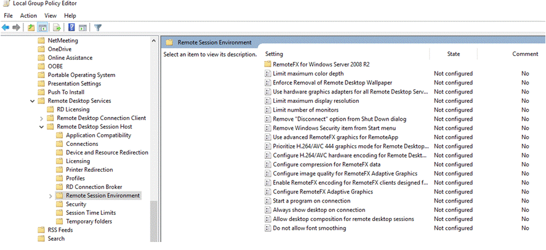Select RD Licensing tree item
Screen dimensions: 546x250
coord(73,110)
